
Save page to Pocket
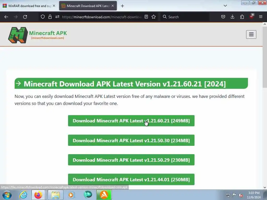(x=223, y=17)
